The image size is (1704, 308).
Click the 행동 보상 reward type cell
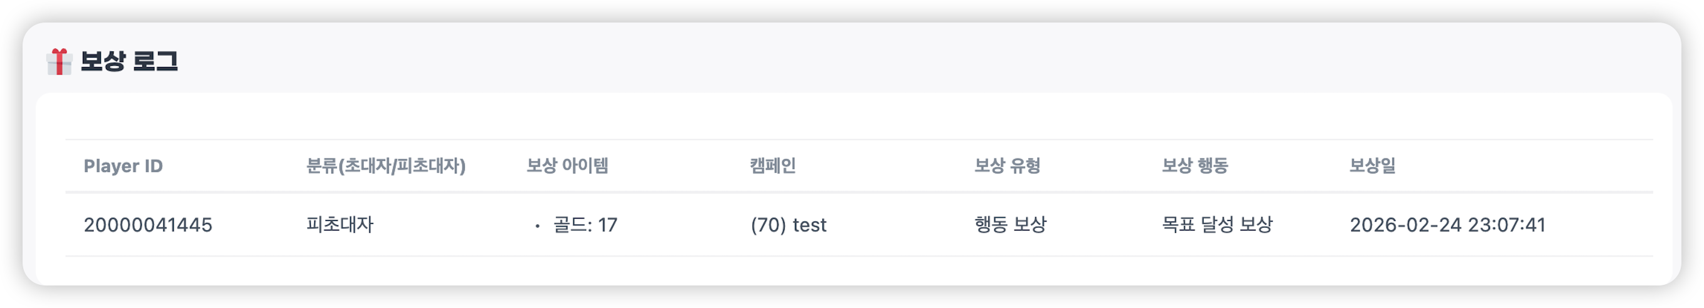click(x=1010, y=225)
